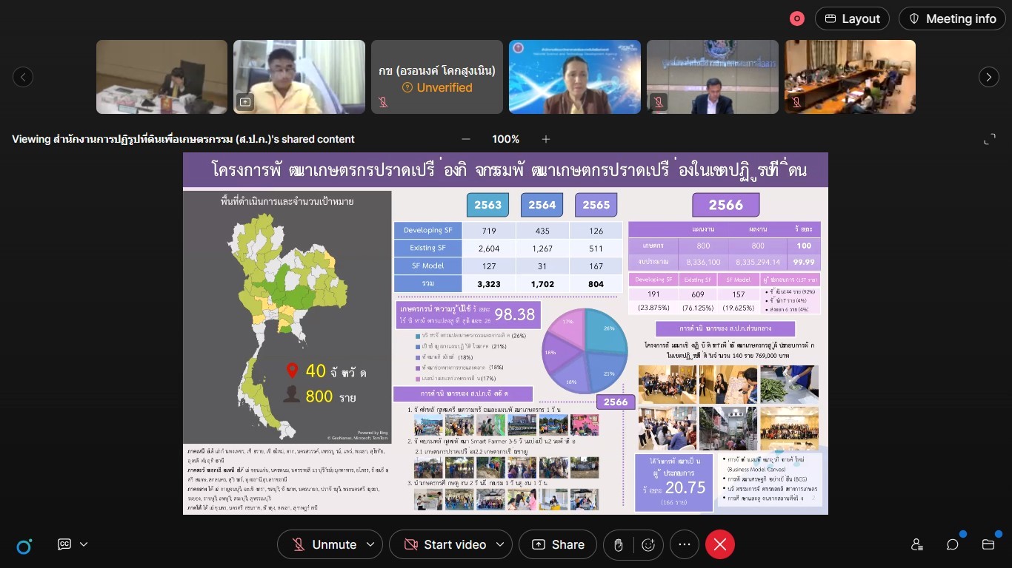Open the reactions emoji picker

click(x=648, y=545)
